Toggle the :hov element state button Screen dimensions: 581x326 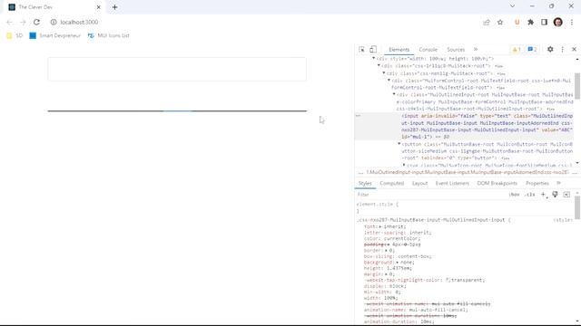(x=514, y=195)
